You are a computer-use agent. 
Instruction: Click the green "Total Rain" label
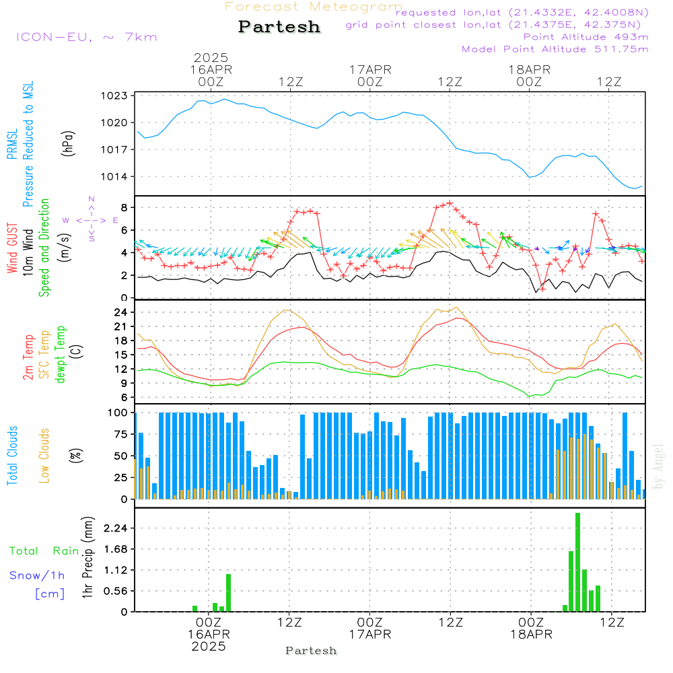pyautogui.click(x=44, y=551)
